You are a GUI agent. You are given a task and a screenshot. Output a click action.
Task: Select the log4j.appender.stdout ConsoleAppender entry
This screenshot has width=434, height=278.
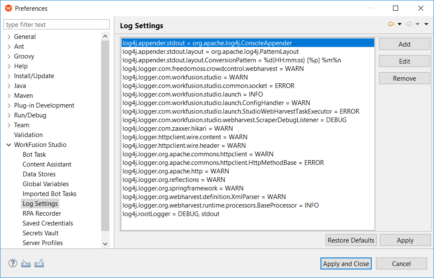pyautogui.click(x=248, y=43)
